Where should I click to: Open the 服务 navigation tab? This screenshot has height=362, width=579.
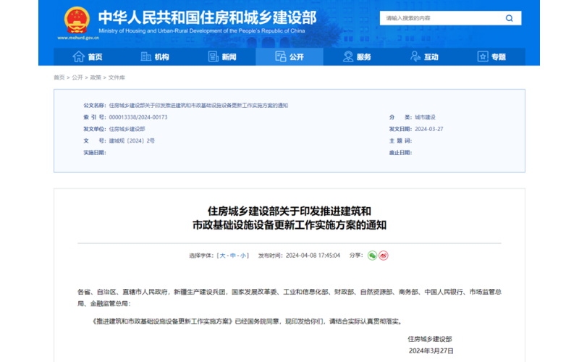[x=357, y=56]
